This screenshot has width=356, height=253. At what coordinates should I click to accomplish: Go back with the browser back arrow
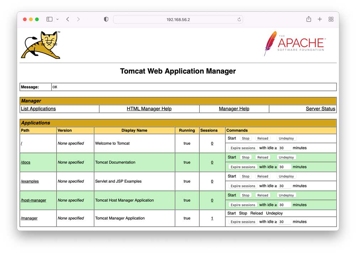[68, 19]
